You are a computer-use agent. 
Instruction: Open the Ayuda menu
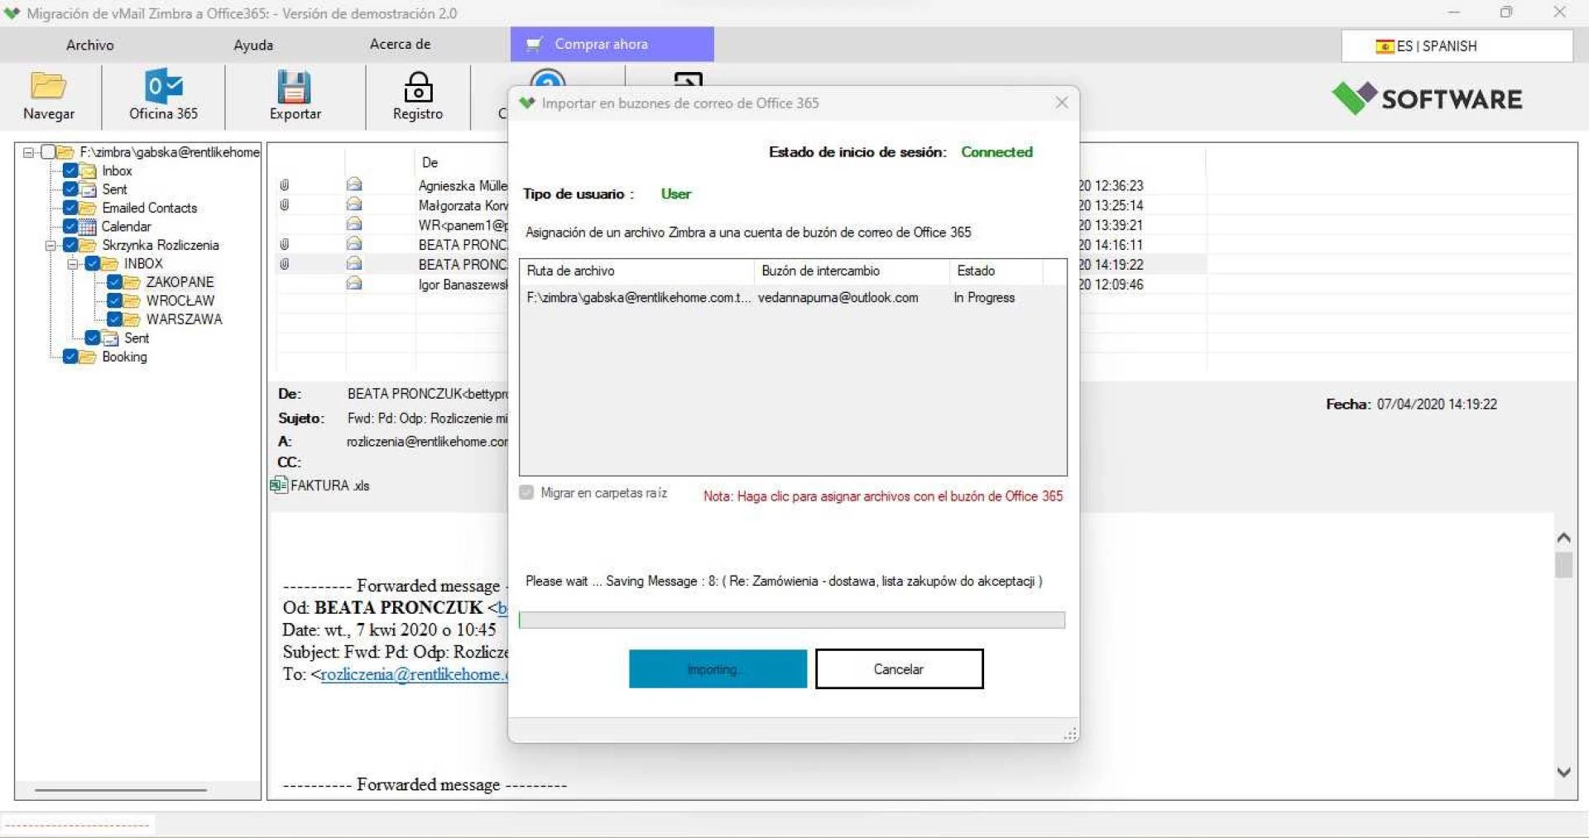pyautogui.click(x=252, y=45)
